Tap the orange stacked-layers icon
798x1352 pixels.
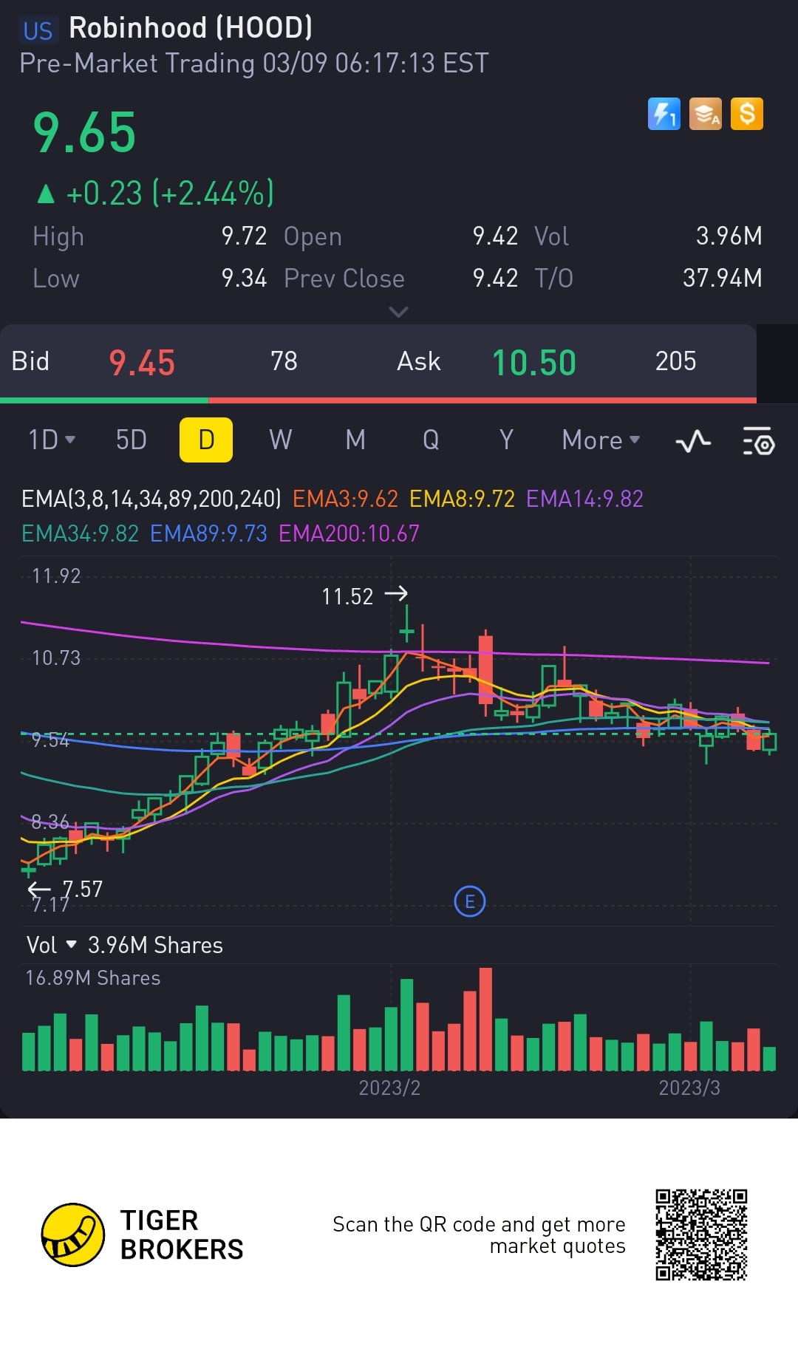[x=705, y=115]
